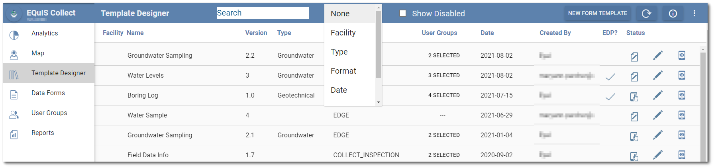
Task: Open the three-dot more options menu
Action: click(x=694, y=14)
